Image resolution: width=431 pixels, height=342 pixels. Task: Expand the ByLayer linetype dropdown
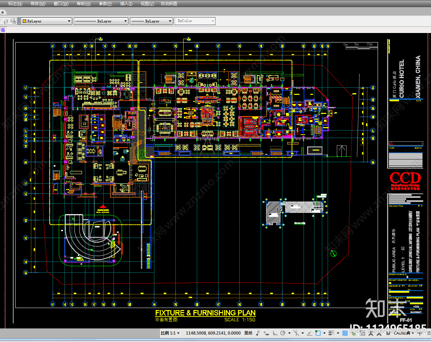125,21
